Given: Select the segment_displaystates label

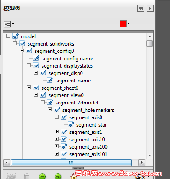Looking at the screenshot, I should 67,66.
